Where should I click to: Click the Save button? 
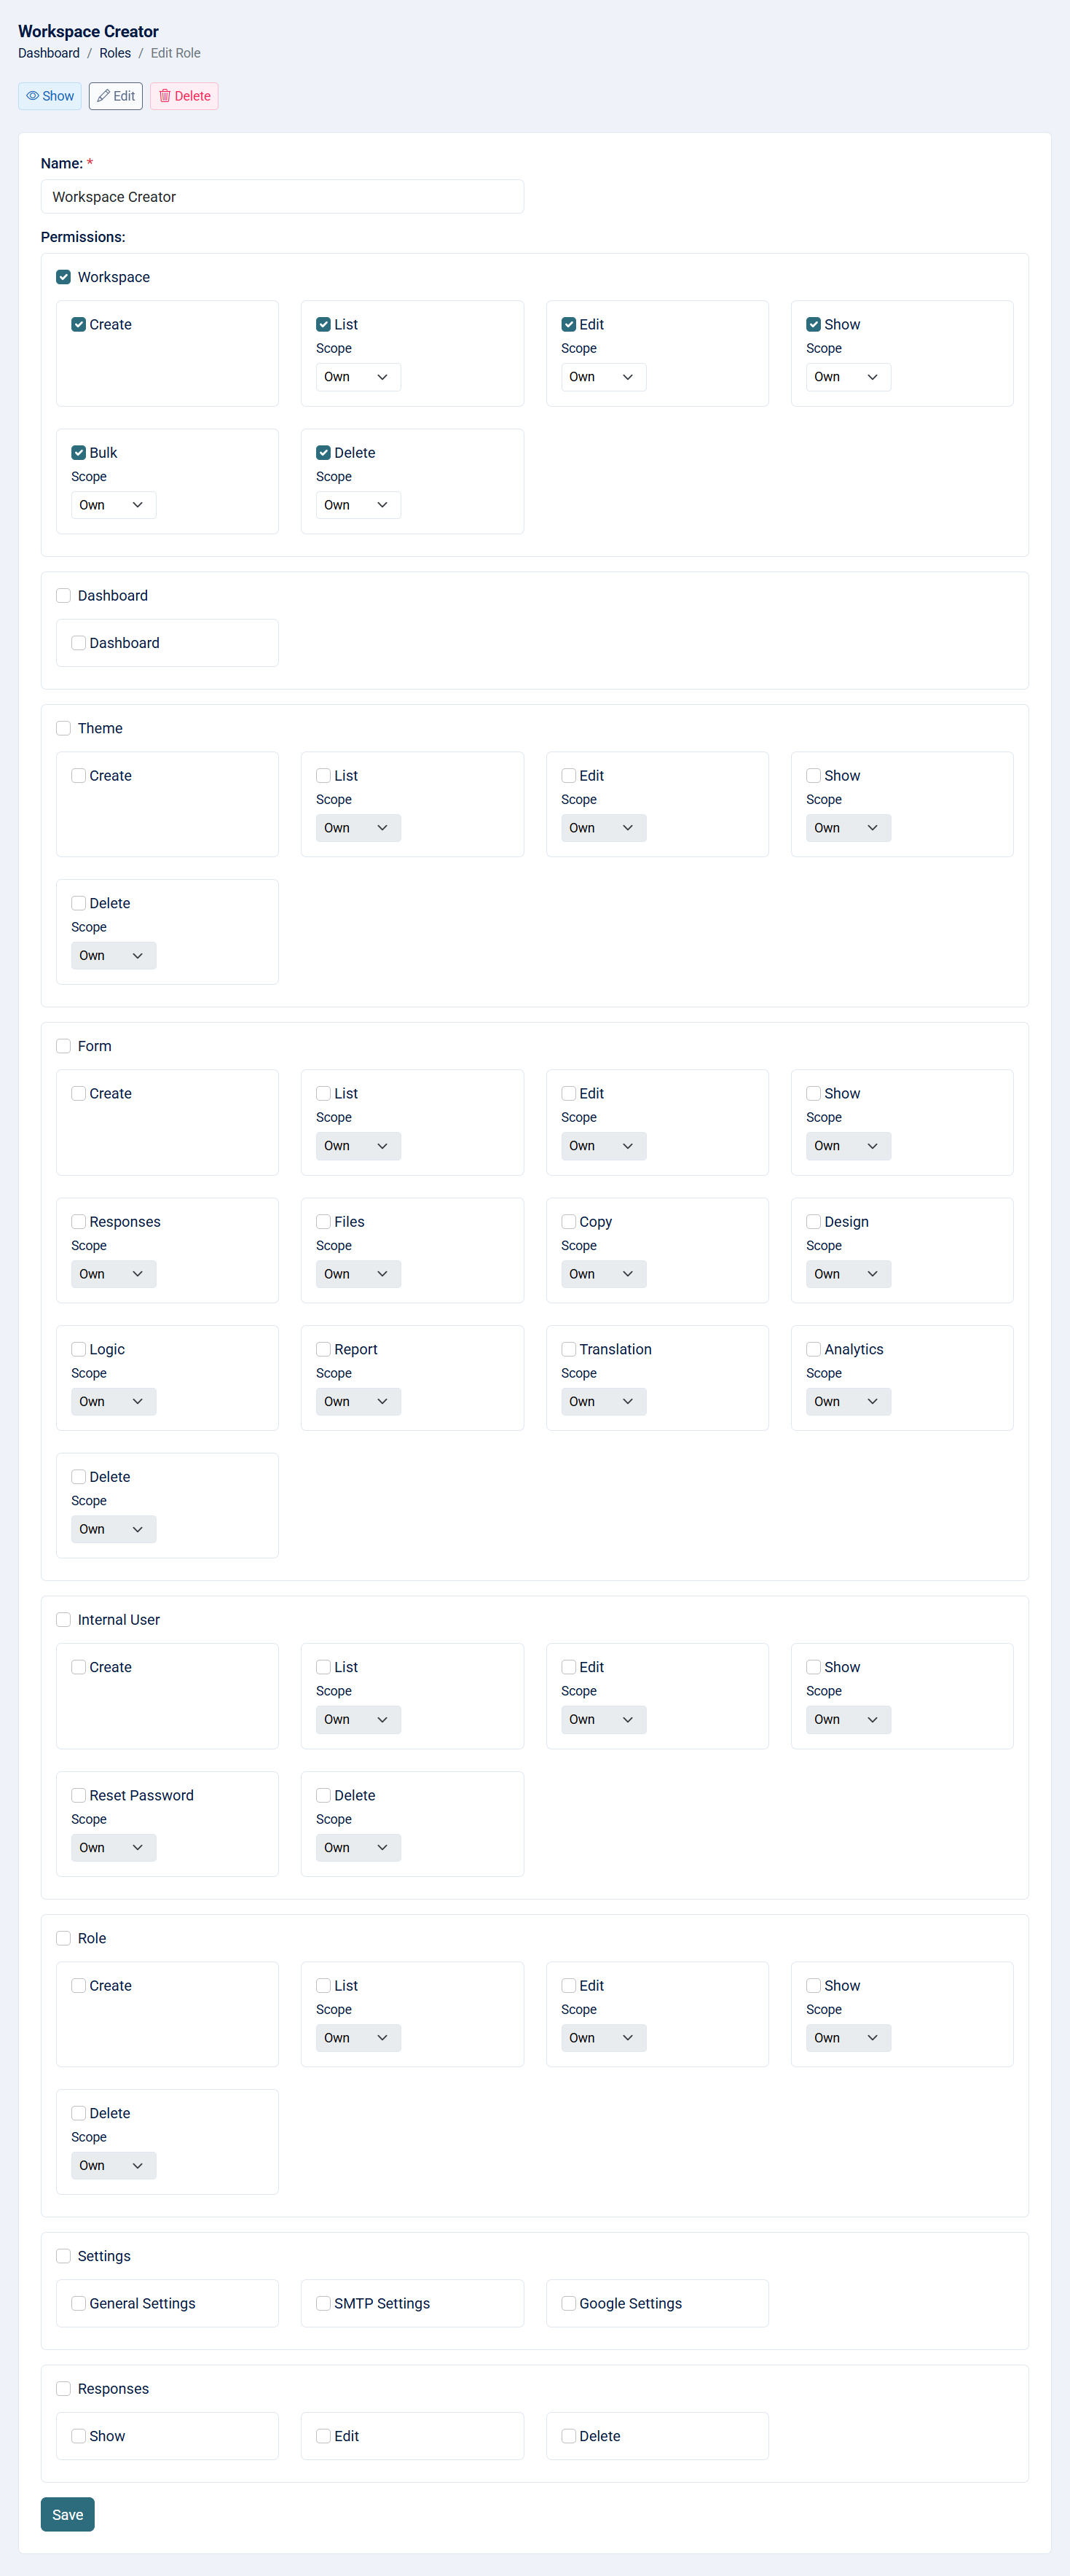[68, 2514]
